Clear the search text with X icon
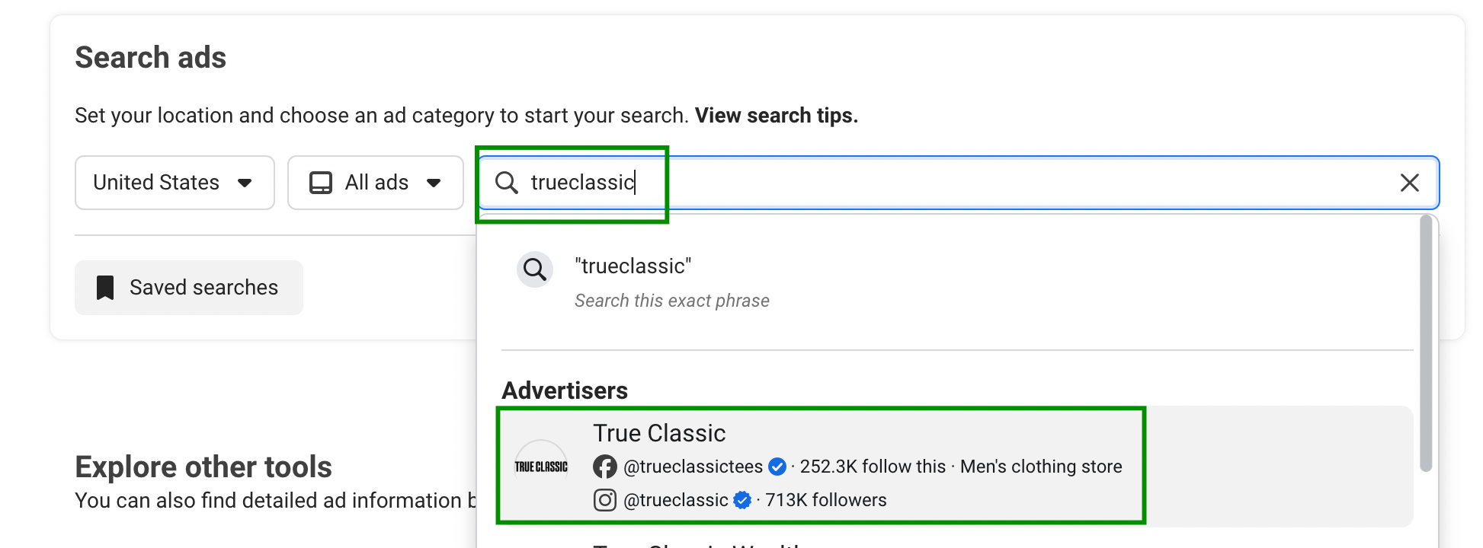Image resolution: width=1483 pixels, height=548 pixels. tap(1409, 183)
